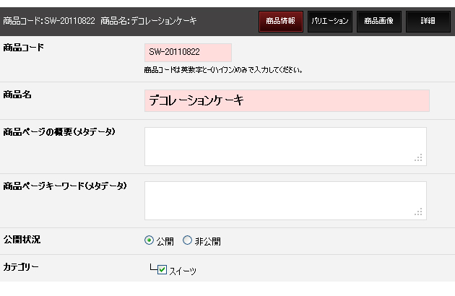Image resolution: width=455 pixels, height=296 pixels.
Task: Open the 商品画像 tab
Action: point(379,22)
